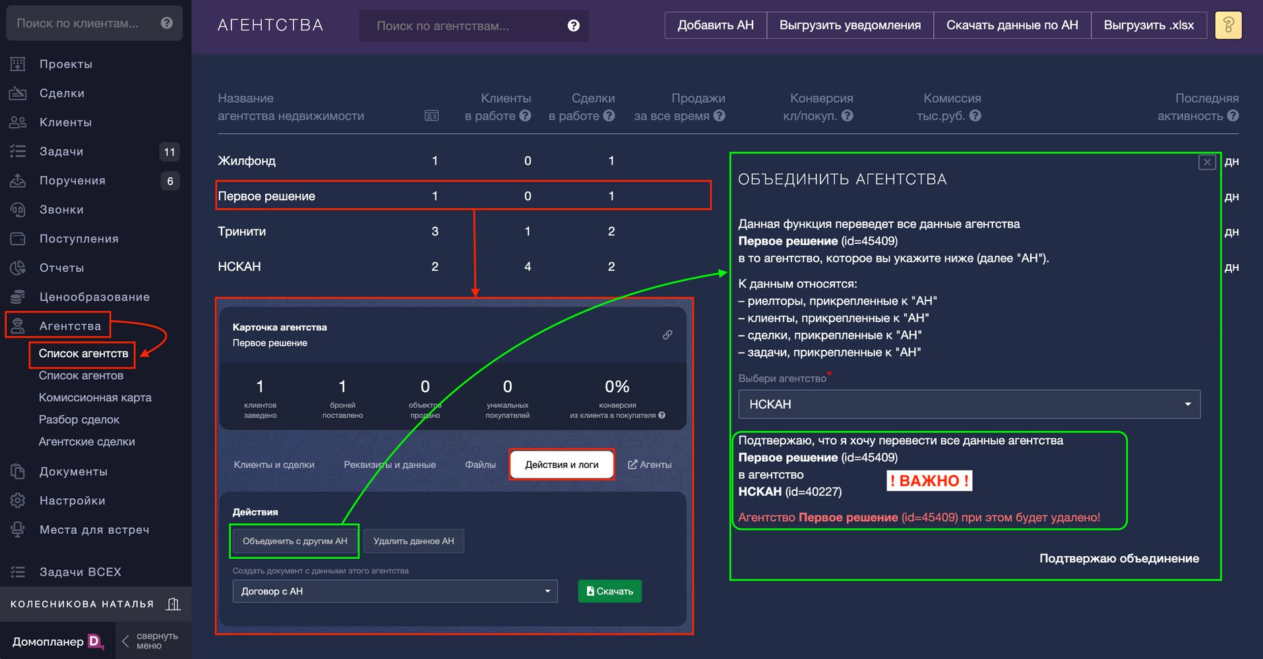Click help icon next to Последняя активность
Screen dimensions: 1263x659
click(1233, 115)
